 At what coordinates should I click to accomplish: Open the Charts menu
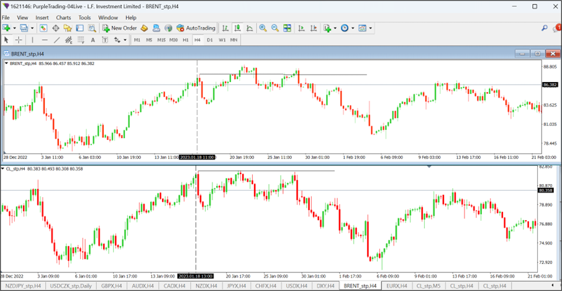(x=63, y=17)
